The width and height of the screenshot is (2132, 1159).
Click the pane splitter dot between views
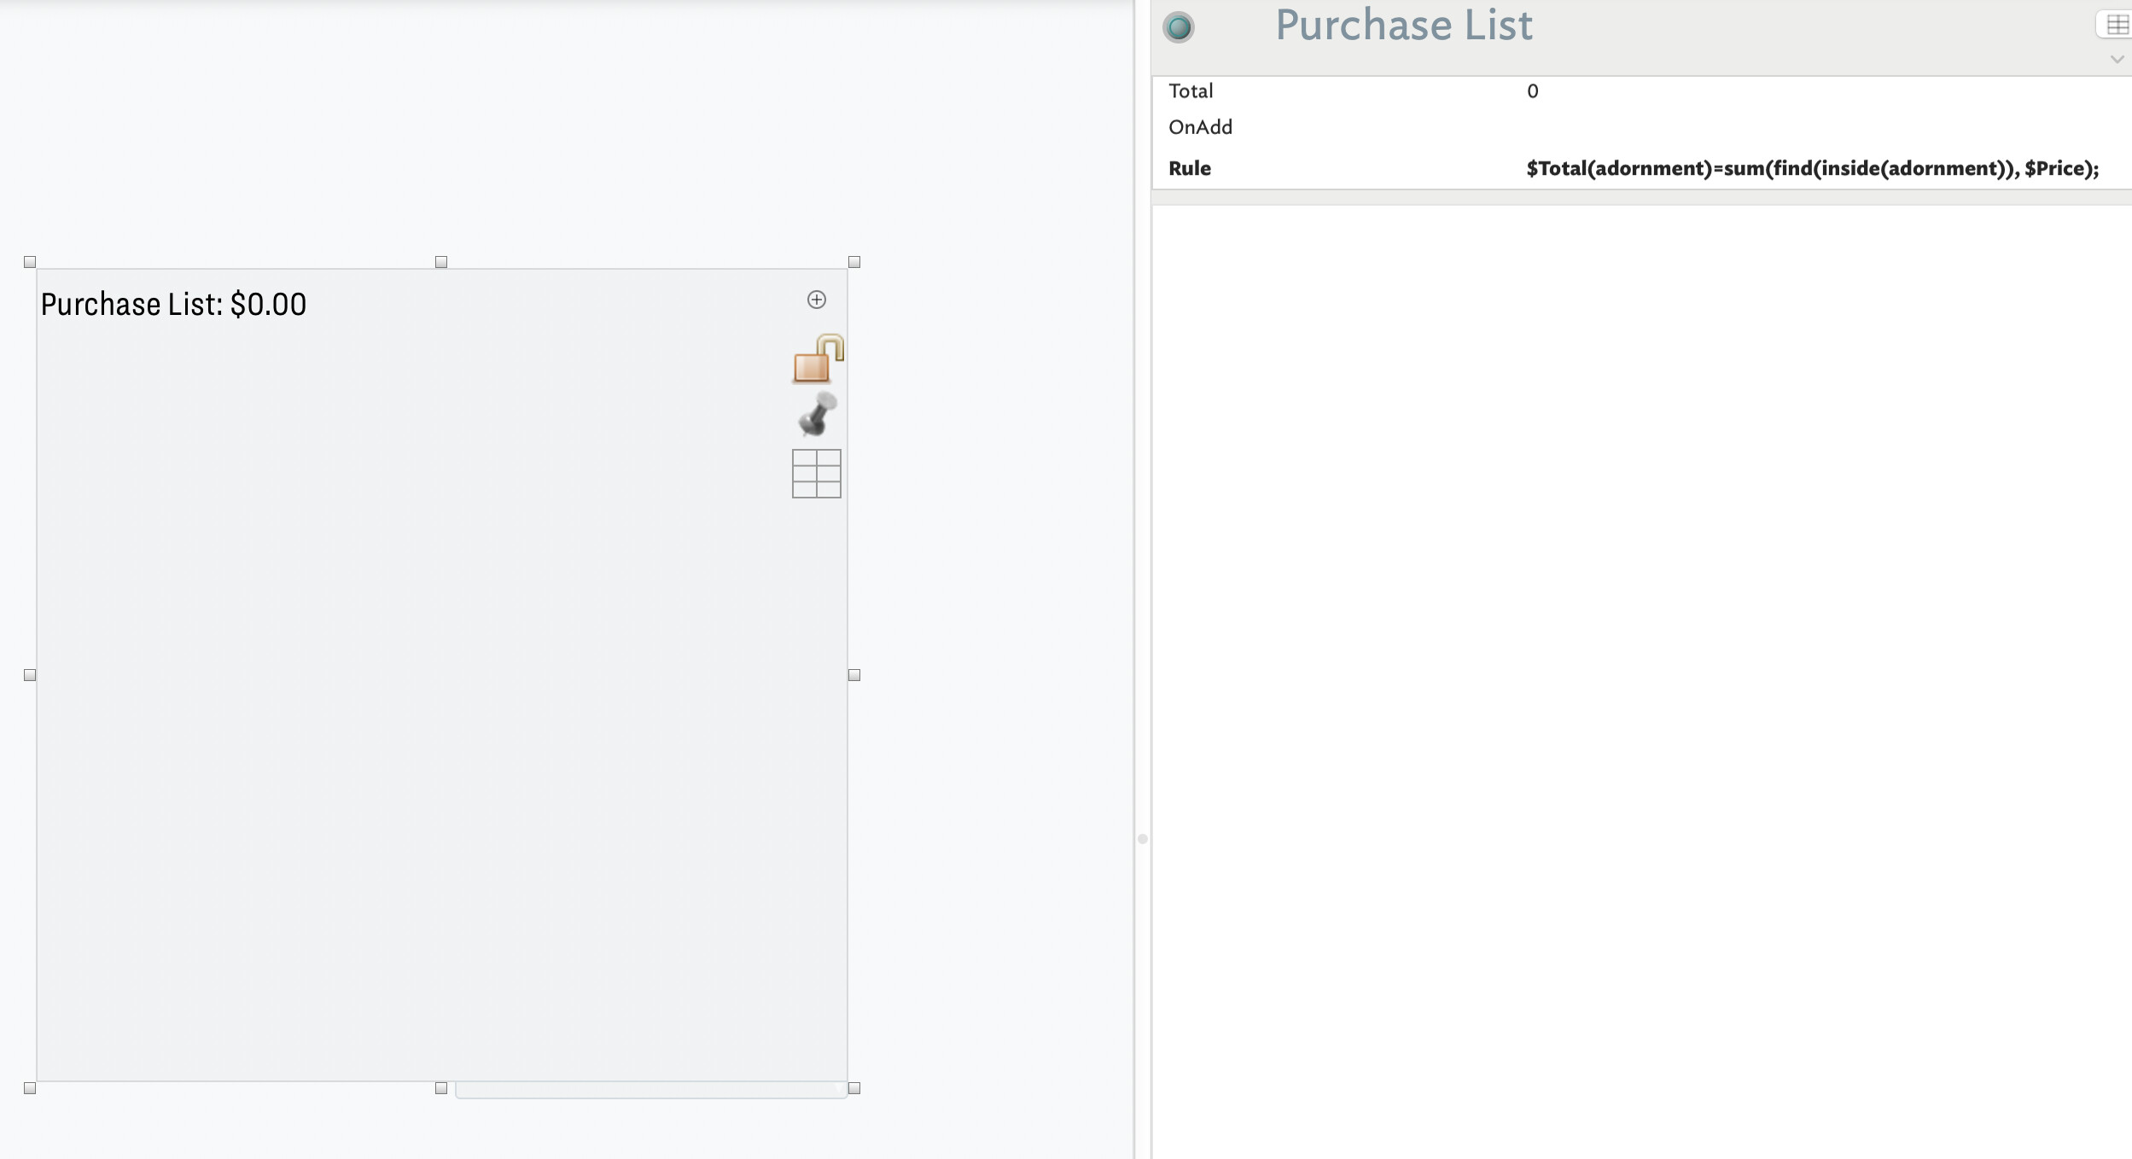[1142, 839]
